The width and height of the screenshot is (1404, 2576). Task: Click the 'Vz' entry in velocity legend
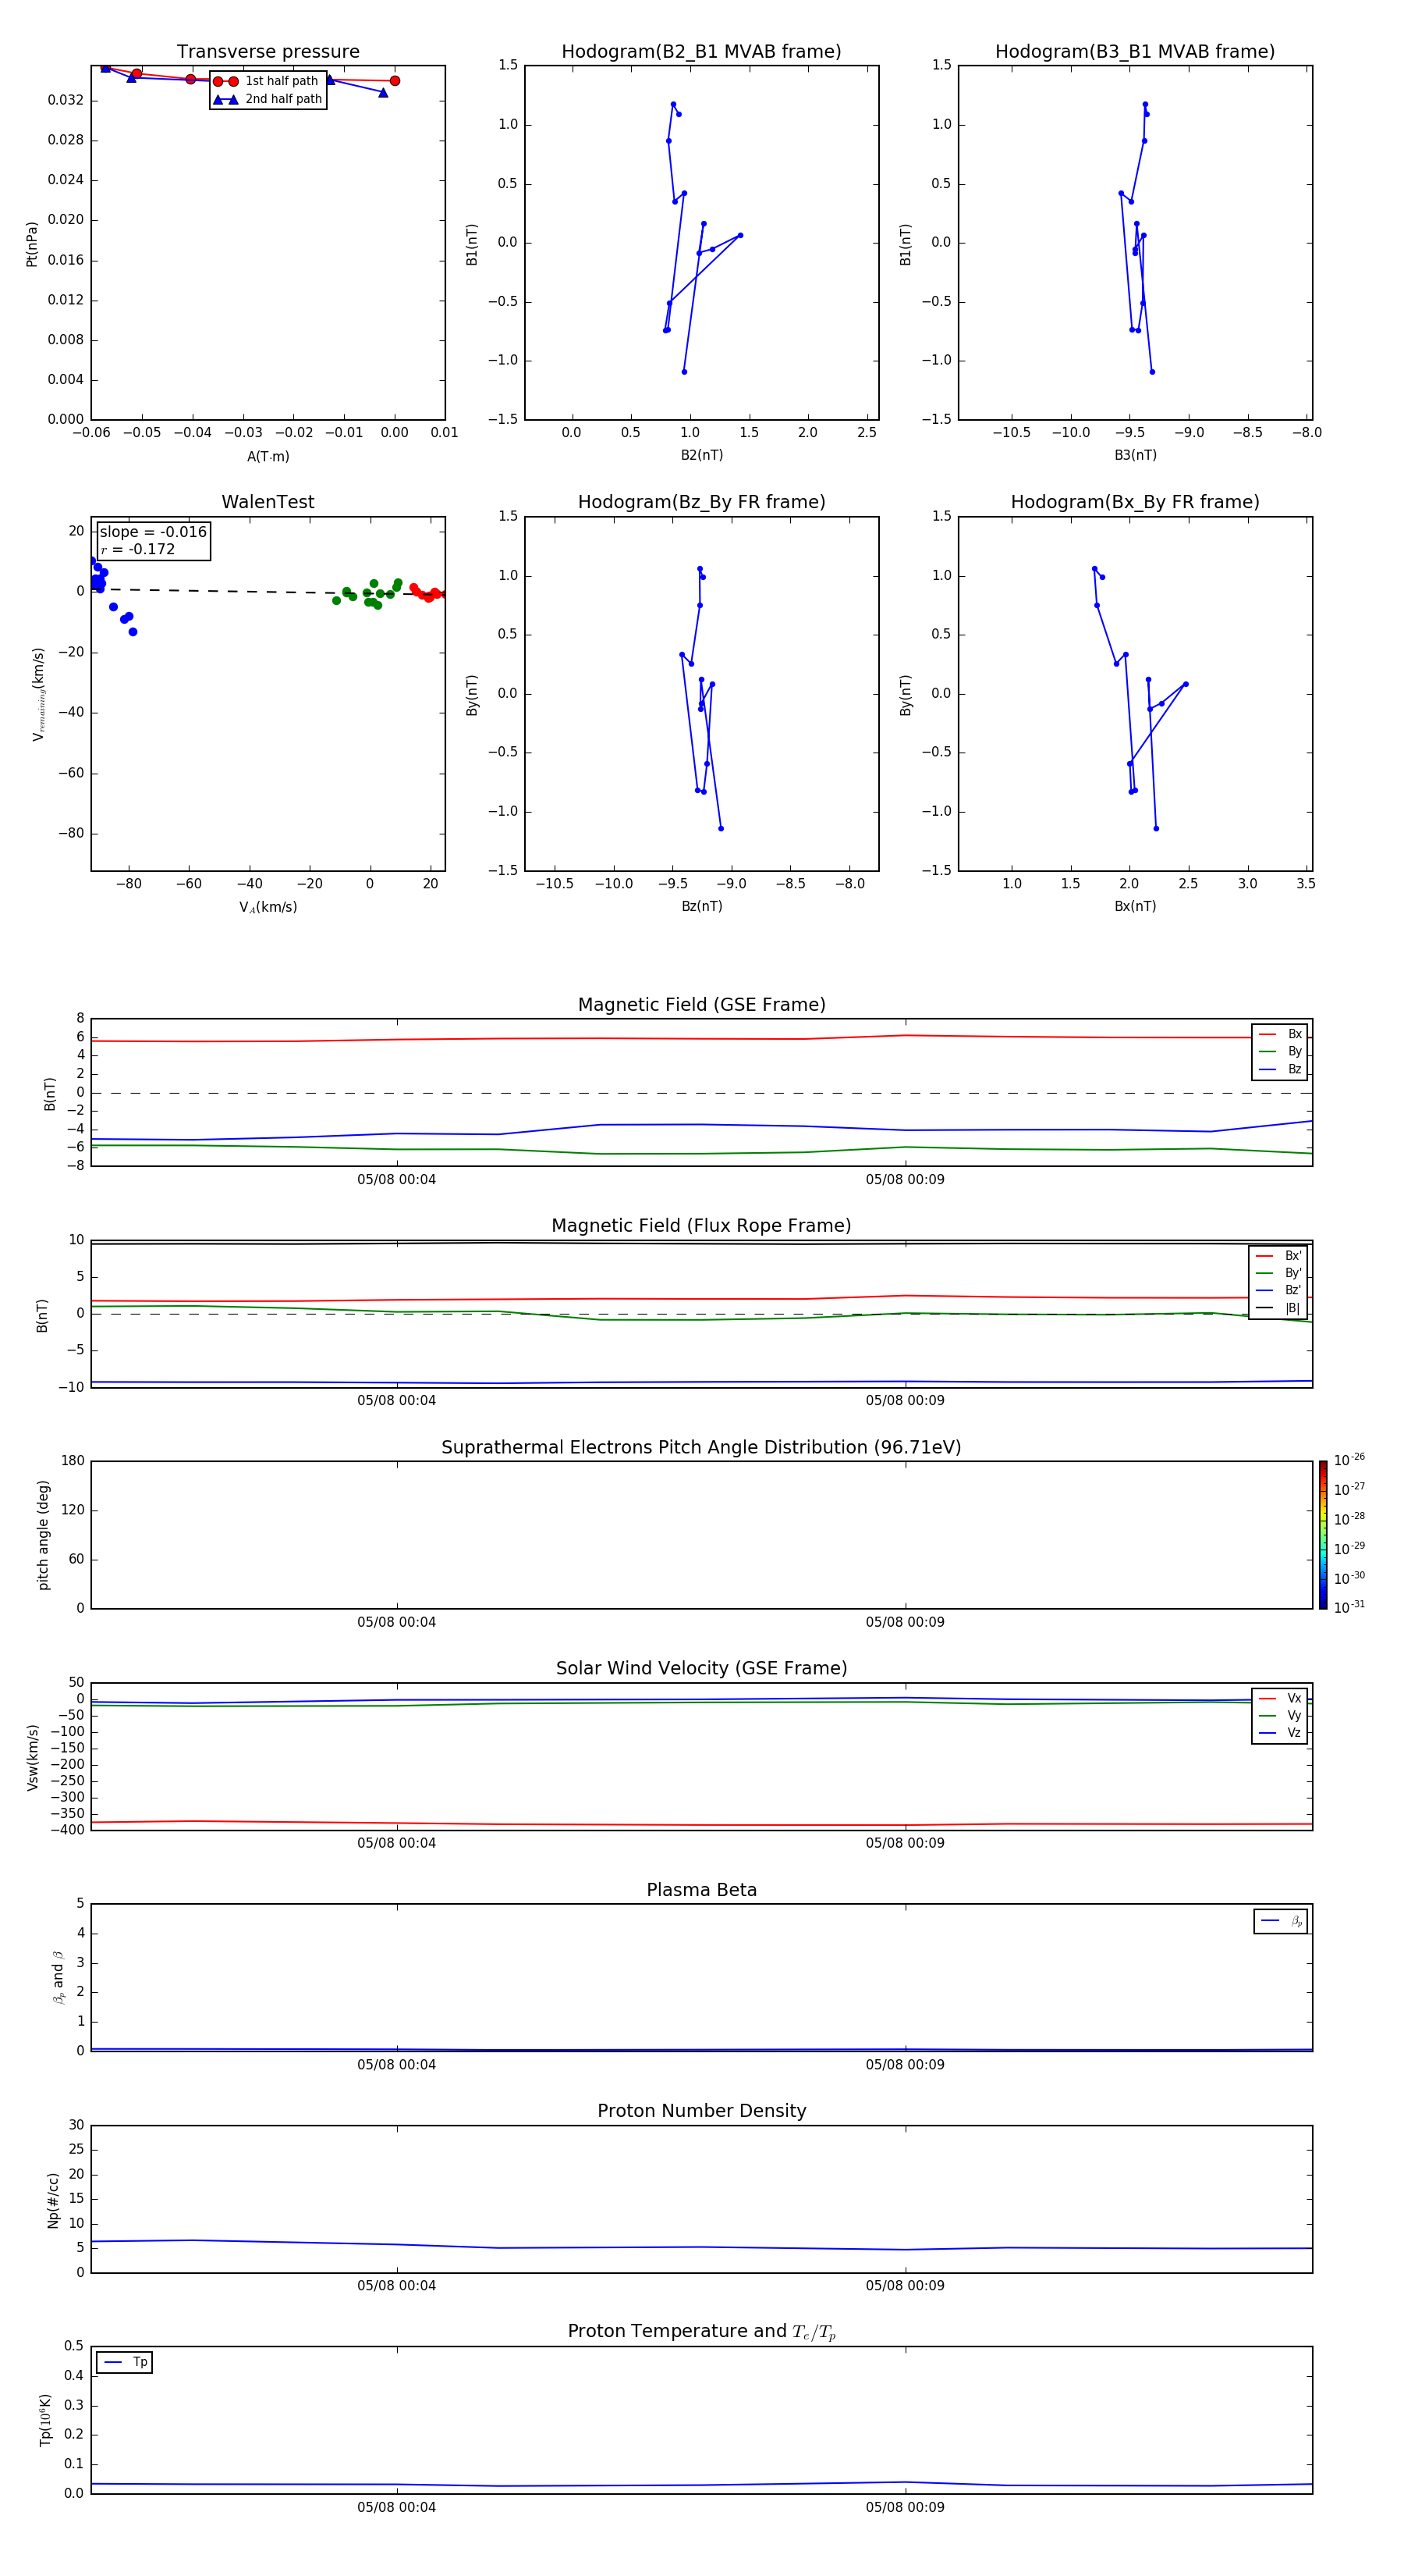pyautogui.click(x=1280, y=1732)
